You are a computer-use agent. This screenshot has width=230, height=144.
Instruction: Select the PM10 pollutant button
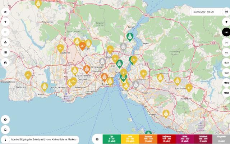pos(226,83)
